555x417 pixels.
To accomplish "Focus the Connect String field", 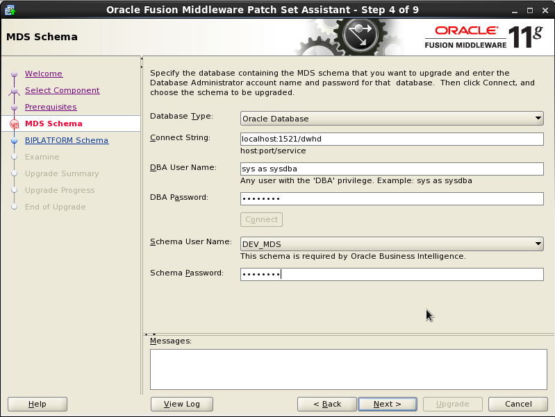I will (392, 139).
